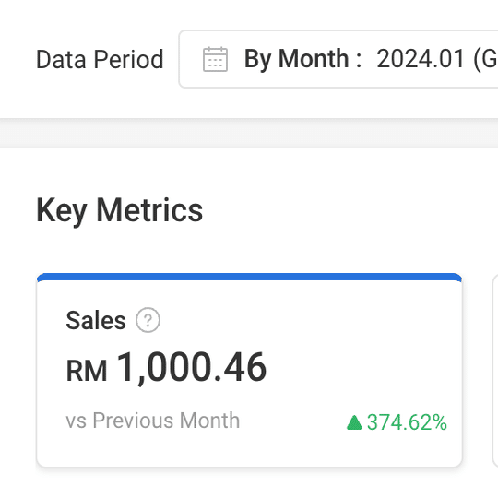Screen dimensions: 498x498
Task: Click the blue highlight bar atop Sales card
Action: 249,277
